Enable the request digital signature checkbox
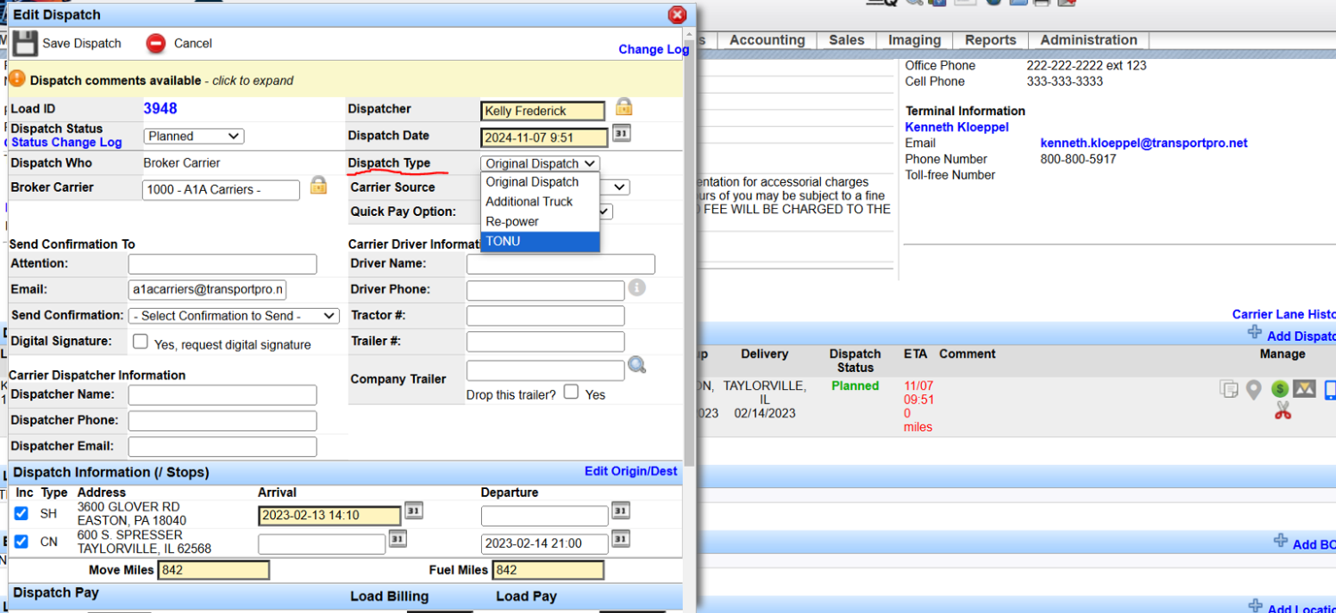This screenshot has width=1336, height=613. [140, 341]
